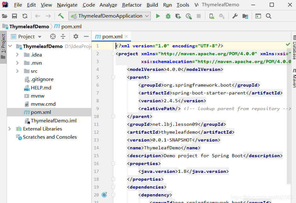Image resolution: width=296 pixels, height=203 pixels.
Task: Open the Database tool window sidebar button
Action: 294,47
